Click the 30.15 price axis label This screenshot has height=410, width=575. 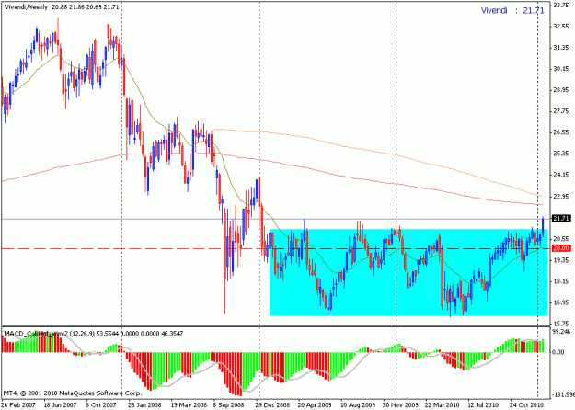[x=561, y=69]
